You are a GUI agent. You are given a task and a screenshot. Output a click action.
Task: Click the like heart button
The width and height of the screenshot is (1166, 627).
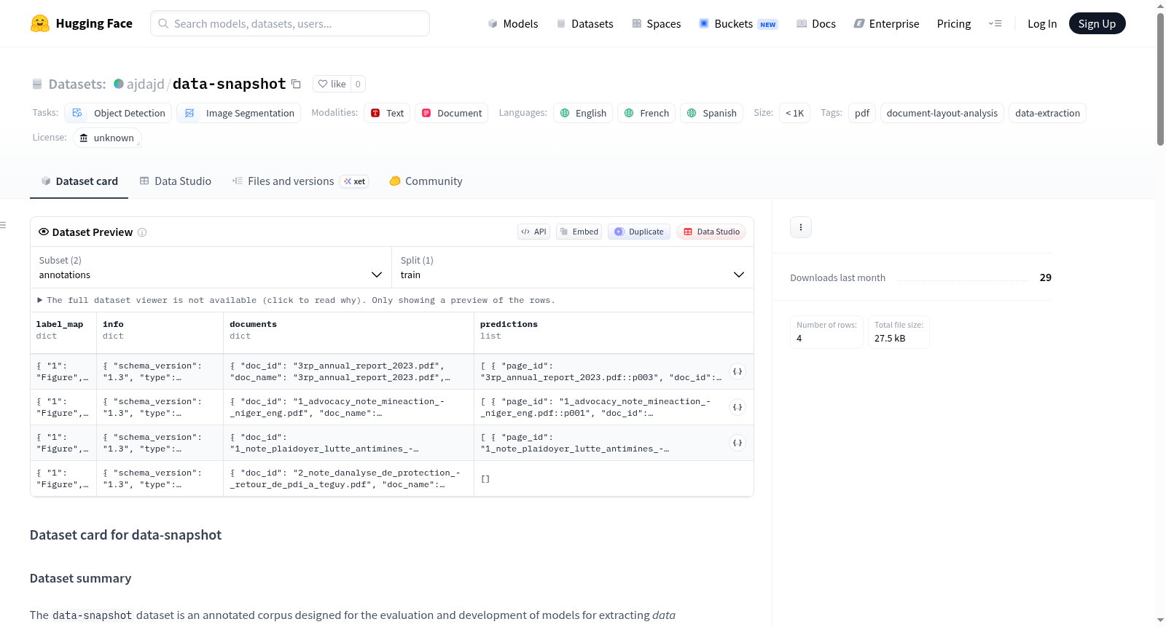(332, 84)
